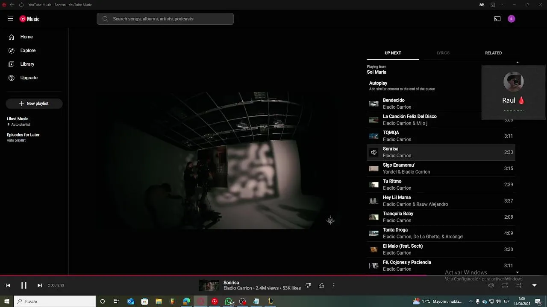Click the Tanta Droga thumbnail

(374, 233)
